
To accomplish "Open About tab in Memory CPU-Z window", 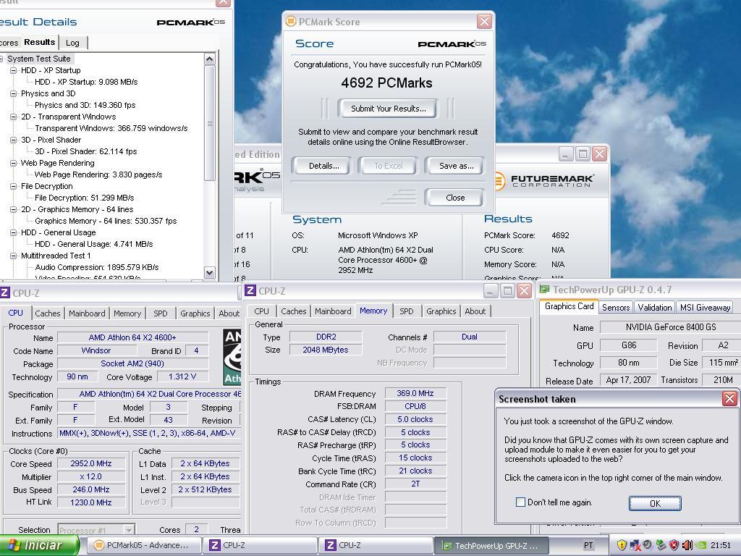I will 475,311.
